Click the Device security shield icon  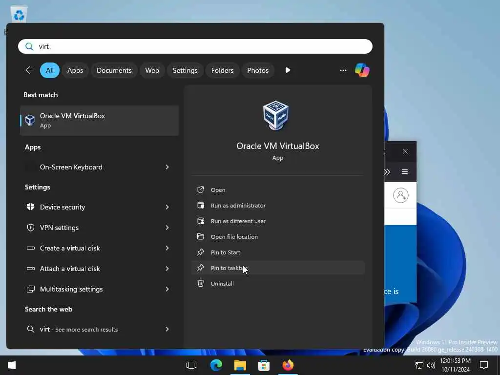click(x=31, y=207)
